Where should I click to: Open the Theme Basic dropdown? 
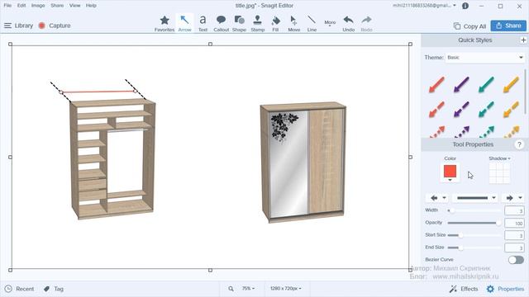click(x=485, y=58)
